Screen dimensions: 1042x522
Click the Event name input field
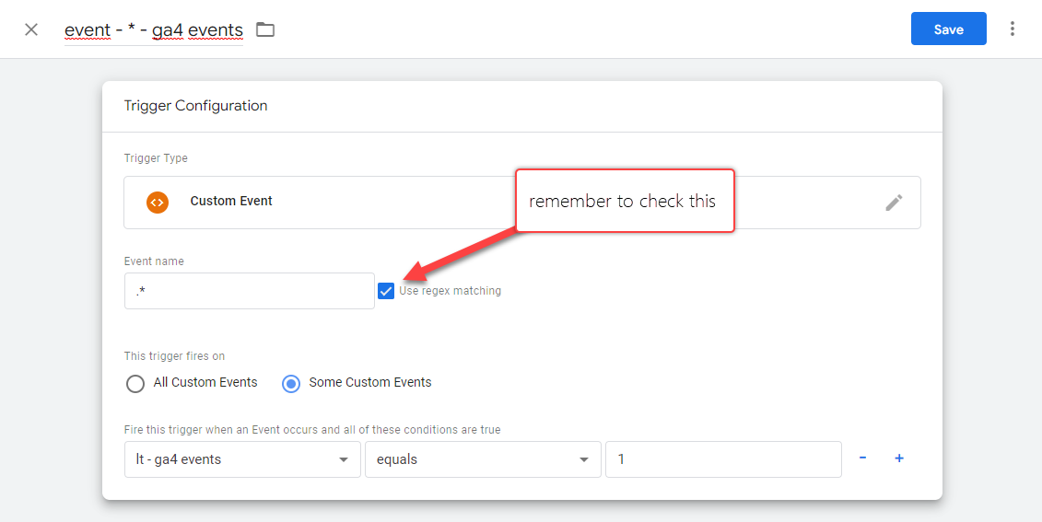coord(249,291)
